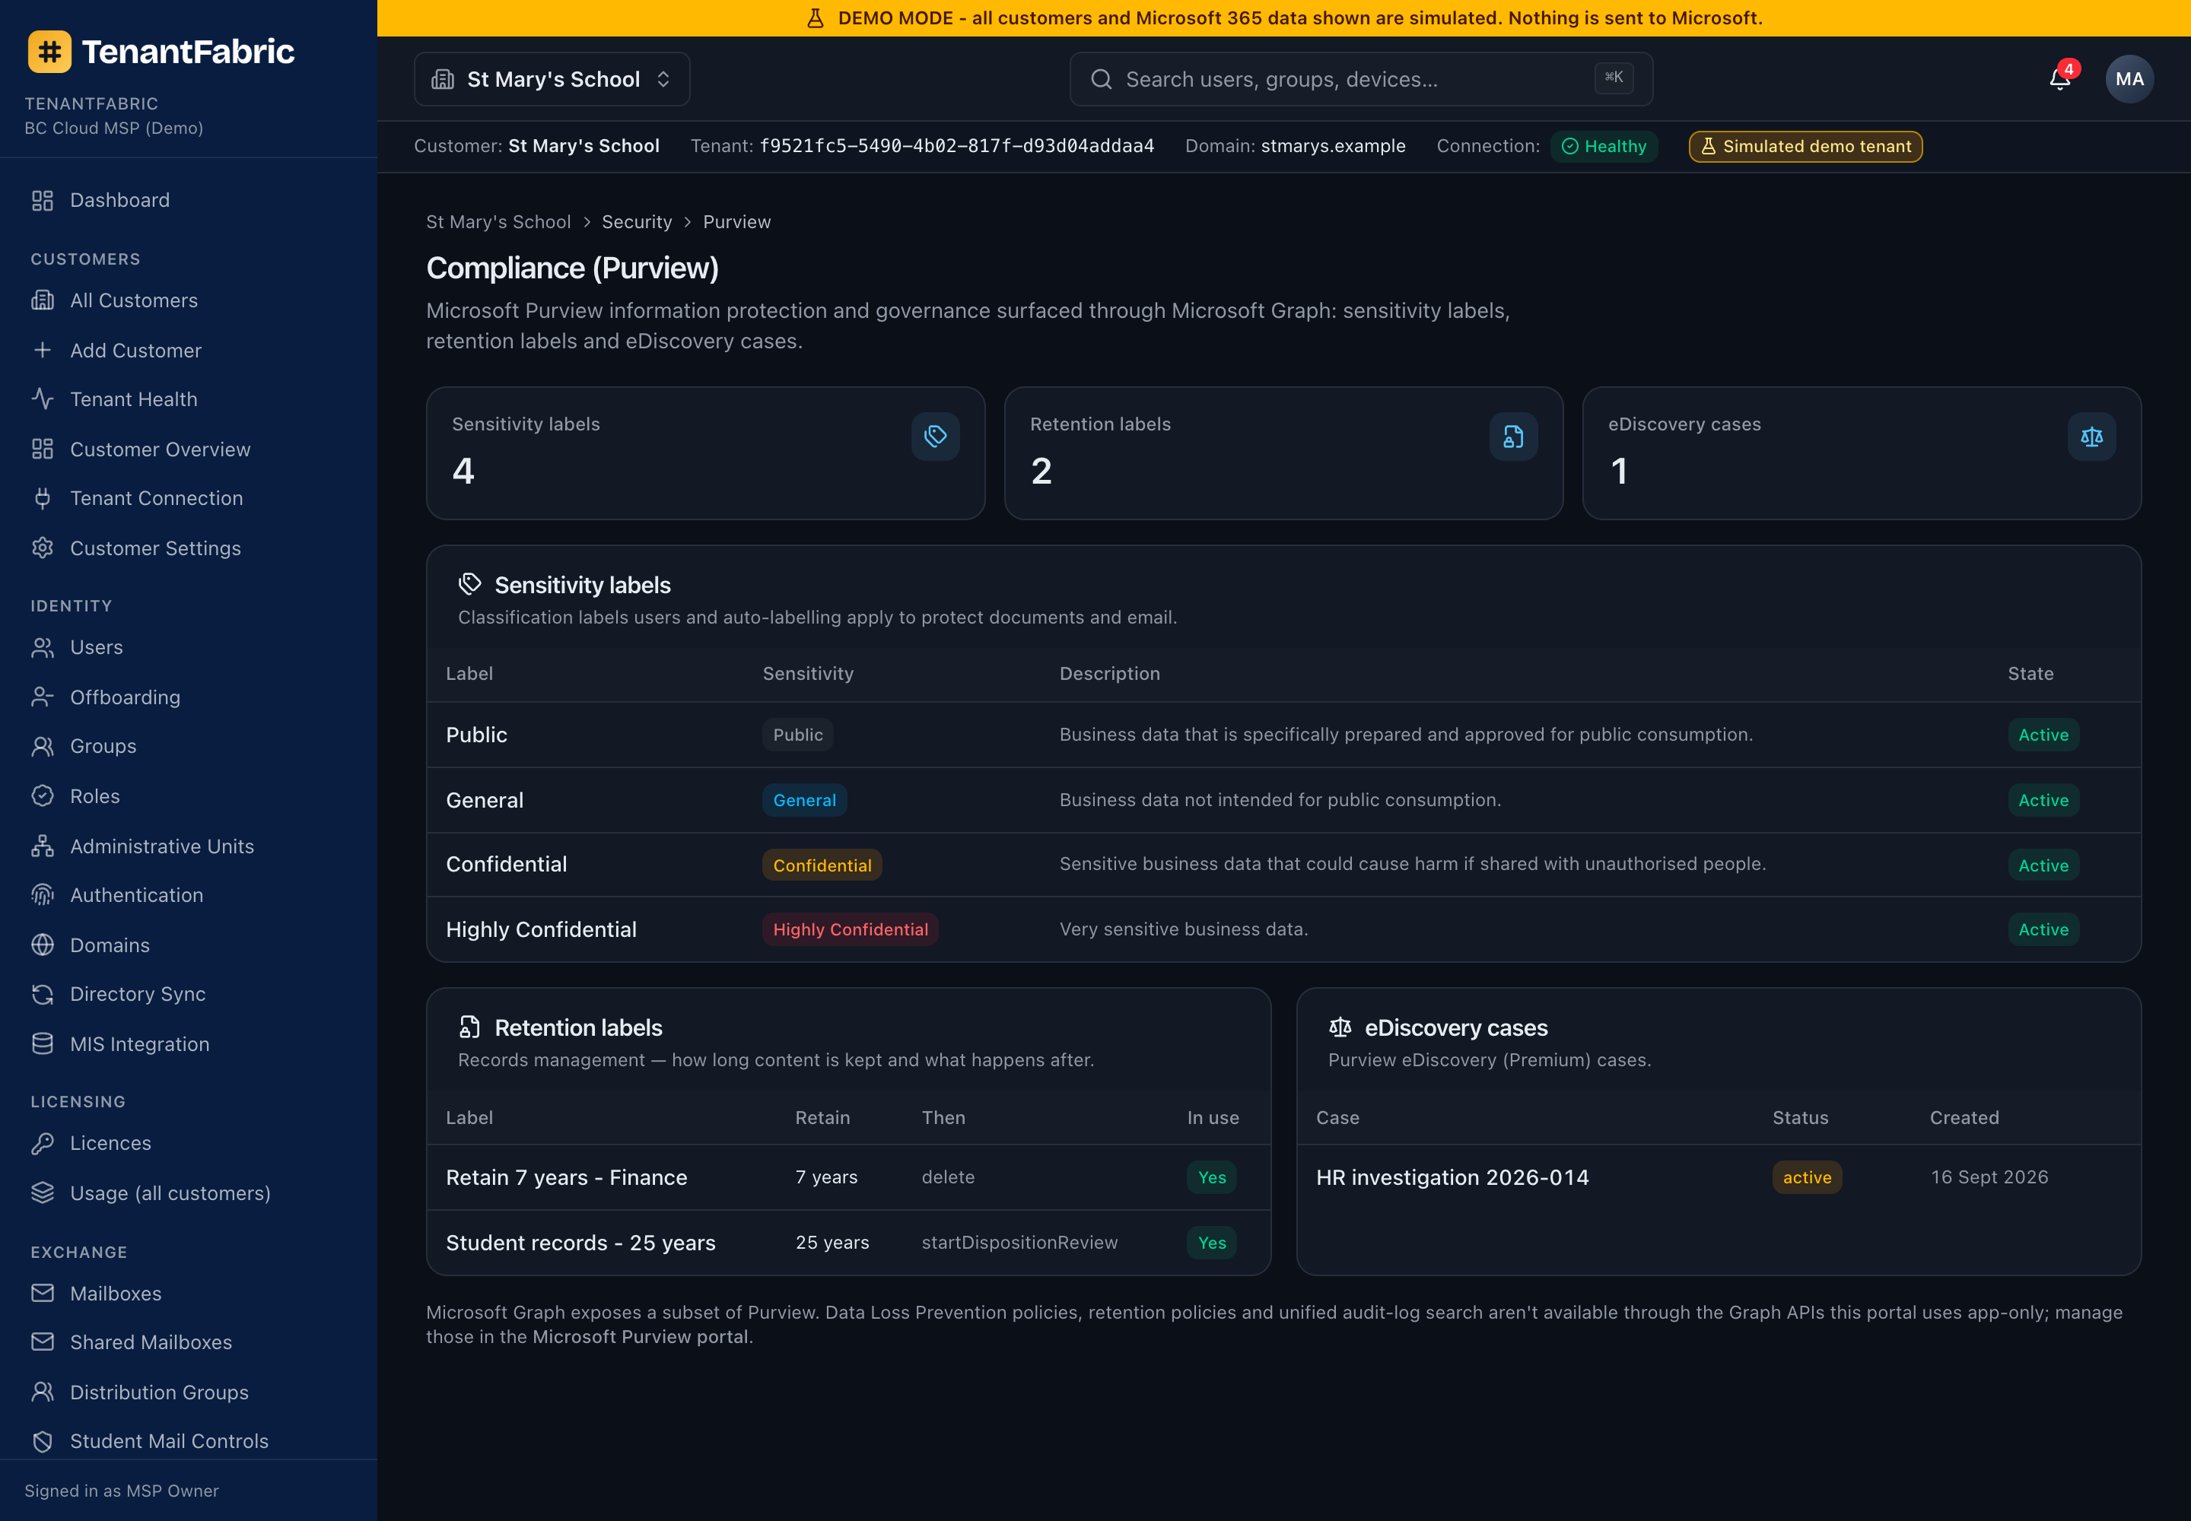
Task: Click the Domains globe icon
Action: (43, 945)
